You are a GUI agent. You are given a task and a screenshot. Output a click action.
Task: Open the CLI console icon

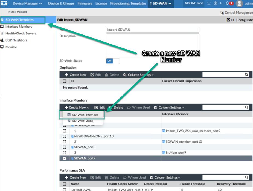pos(221,4)
